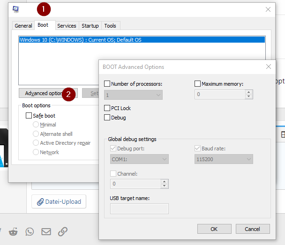Switch to the Tools tab
The image size is (285, 245).
click(110, 26)
